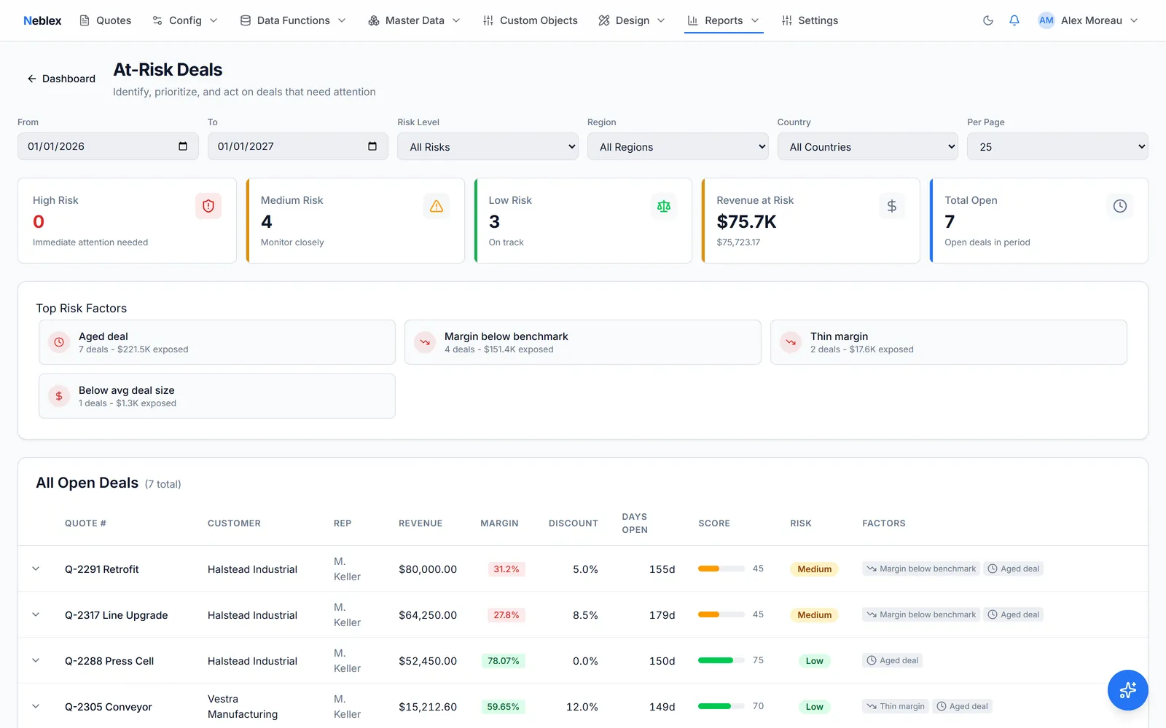Viewport: 1166px width, 728px height.
Task: Click the To date input field
Action: 297,146
